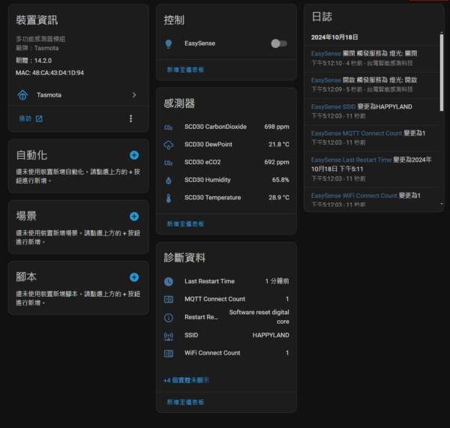The width and height of the screenshot is (450, 428).
Task: Open the MQTT Connect Count diagnostic row
Action: tap(214, 299)
